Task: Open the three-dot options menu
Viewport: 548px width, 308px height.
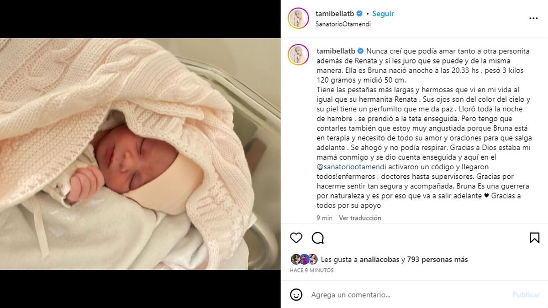Action: (533, 18)
